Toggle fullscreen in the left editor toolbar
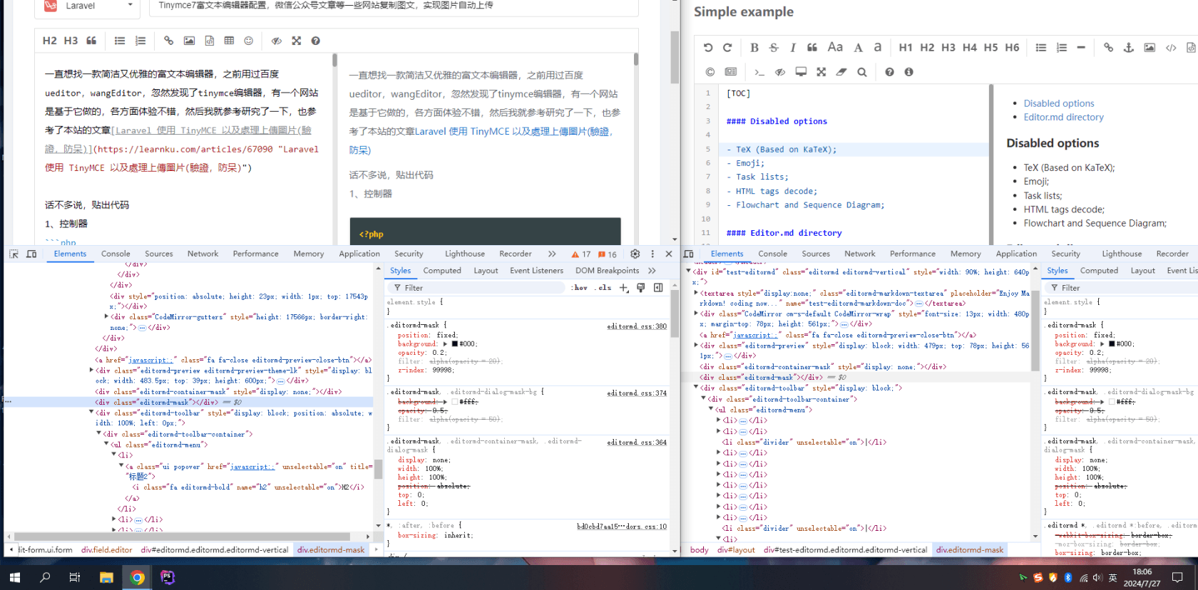Screen dimensions: 1198x590 (x=296, y=41)
